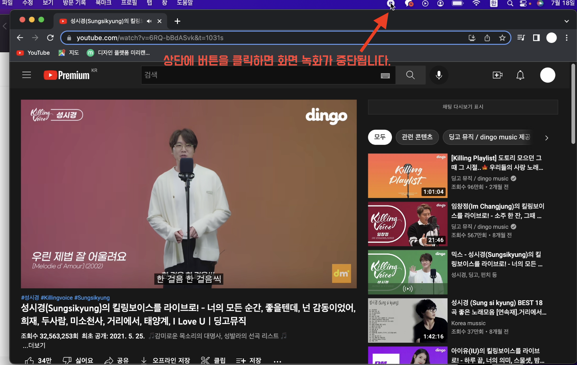The image size is (577, 365).
Task: Click the magnifier search button
Action: (411, 75)
